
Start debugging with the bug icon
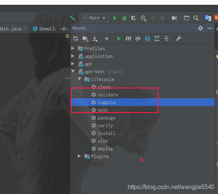coord(124,18)
